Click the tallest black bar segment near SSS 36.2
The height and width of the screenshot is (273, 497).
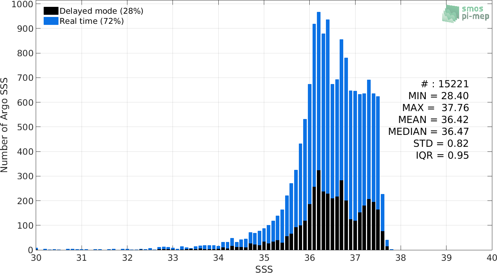pos(319,210)
